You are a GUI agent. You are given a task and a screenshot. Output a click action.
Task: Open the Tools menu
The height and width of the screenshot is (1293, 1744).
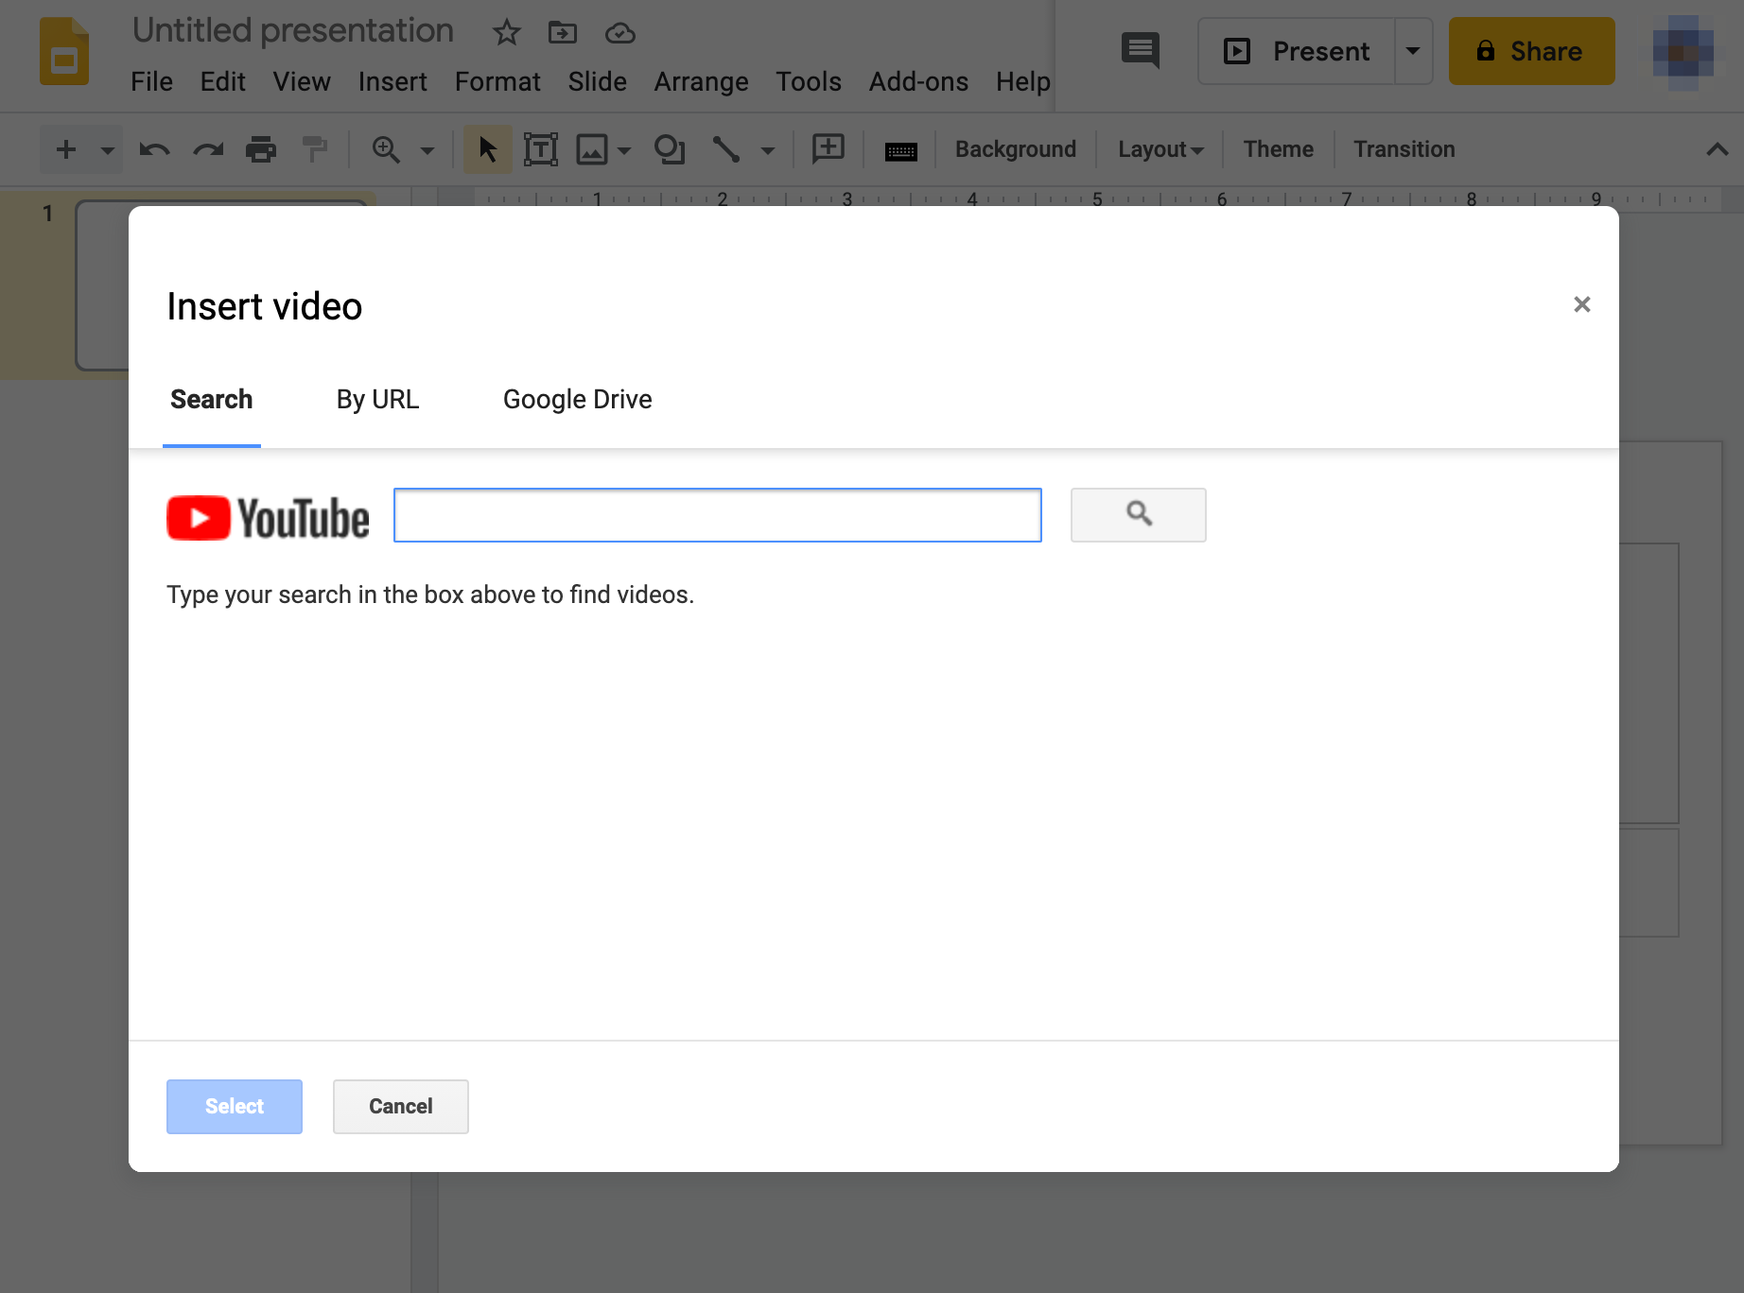[809, 82]
